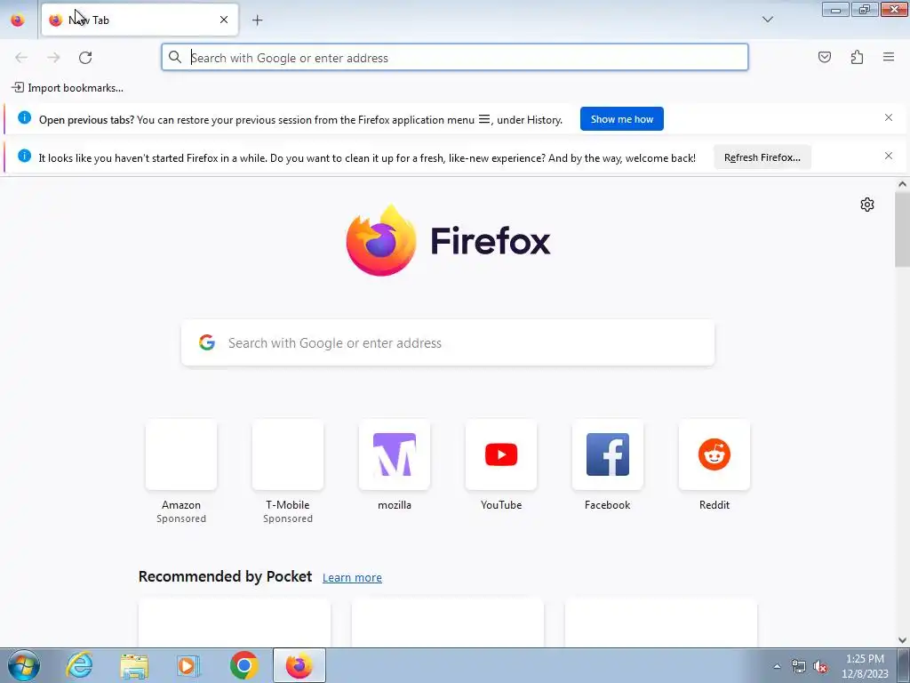Open the clock showing 1:25 PM
Image resolution: width=910 pixels, height=683 pixels.
(865, 666)
